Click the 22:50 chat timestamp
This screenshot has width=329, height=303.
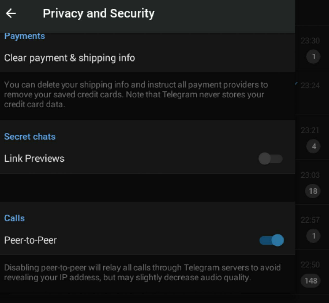click(x=310, y=265)
